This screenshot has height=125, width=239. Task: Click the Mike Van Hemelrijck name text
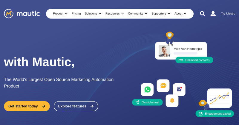pyautogui.click(x=188, y=49)
